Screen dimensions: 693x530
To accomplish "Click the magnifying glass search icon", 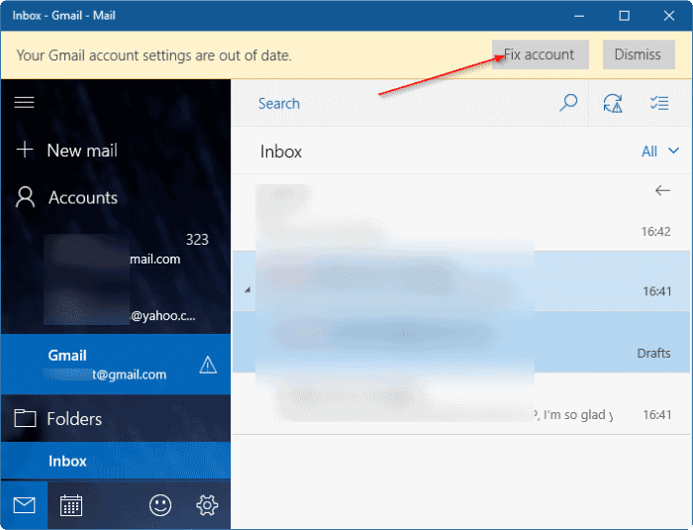I will 568,103.
